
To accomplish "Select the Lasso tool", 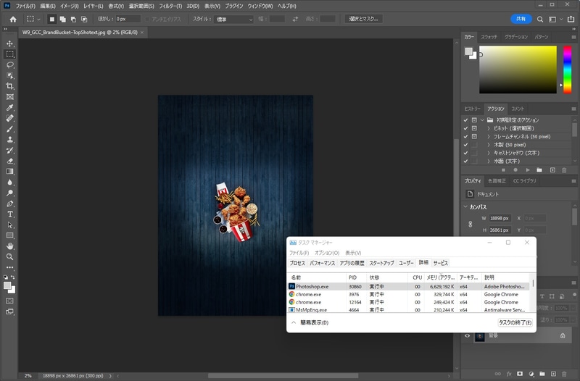I will [10, 64].
